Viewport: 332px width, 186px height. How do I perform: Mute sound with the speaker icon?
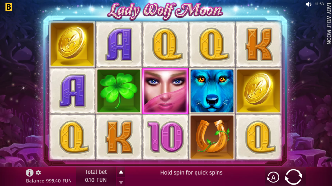click(x=309, y=4)
